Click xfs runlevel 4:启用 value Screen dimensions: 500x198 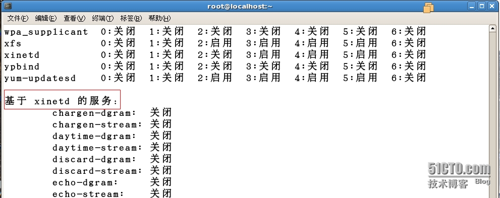pos(312,43)
